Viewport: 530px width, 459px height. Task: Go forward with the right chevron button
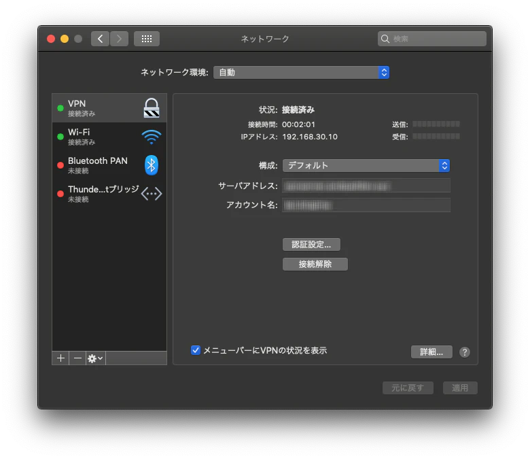pos(119,39)
